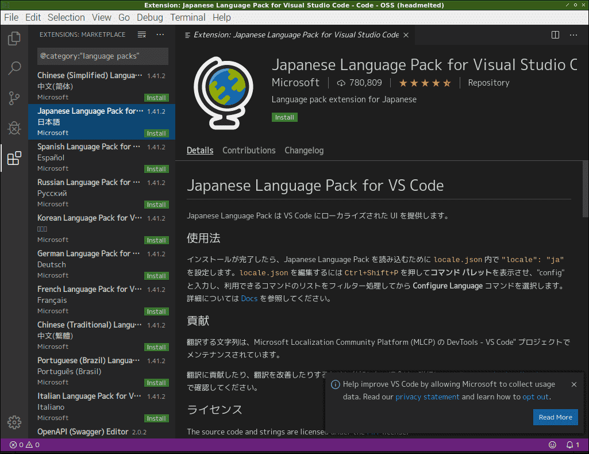This screenshot has width=589, height=454.
Task: Open the Selection menu
Action: coord(66,18)
